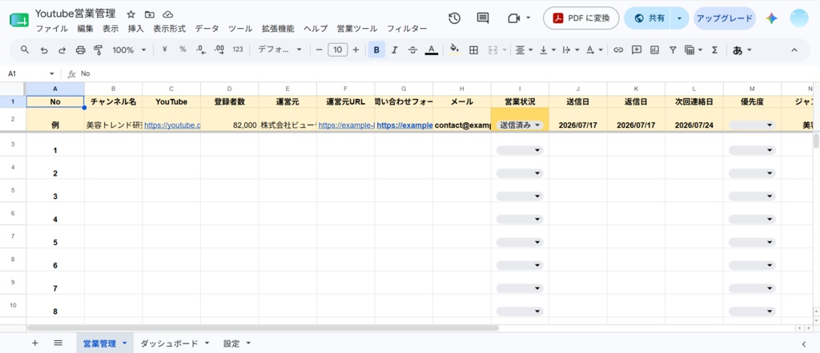The image size is (820, 353).
Task: Toggle italic formatting
Action: pyautogui.click(x=394, y=50)
